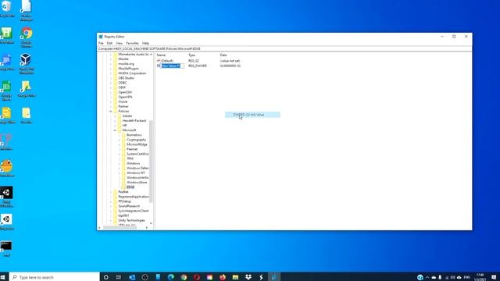Expand the Hewlett-Packard key

pos(115,121)
